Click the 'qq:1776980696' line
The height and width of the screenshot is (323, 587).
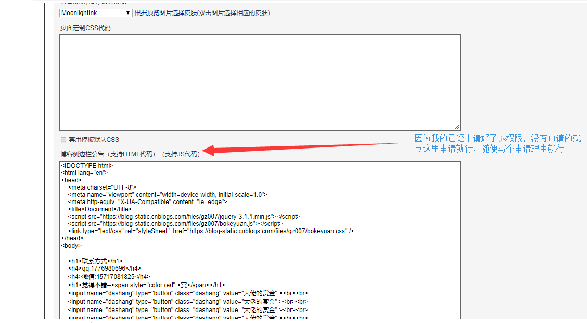pos(105,268)
